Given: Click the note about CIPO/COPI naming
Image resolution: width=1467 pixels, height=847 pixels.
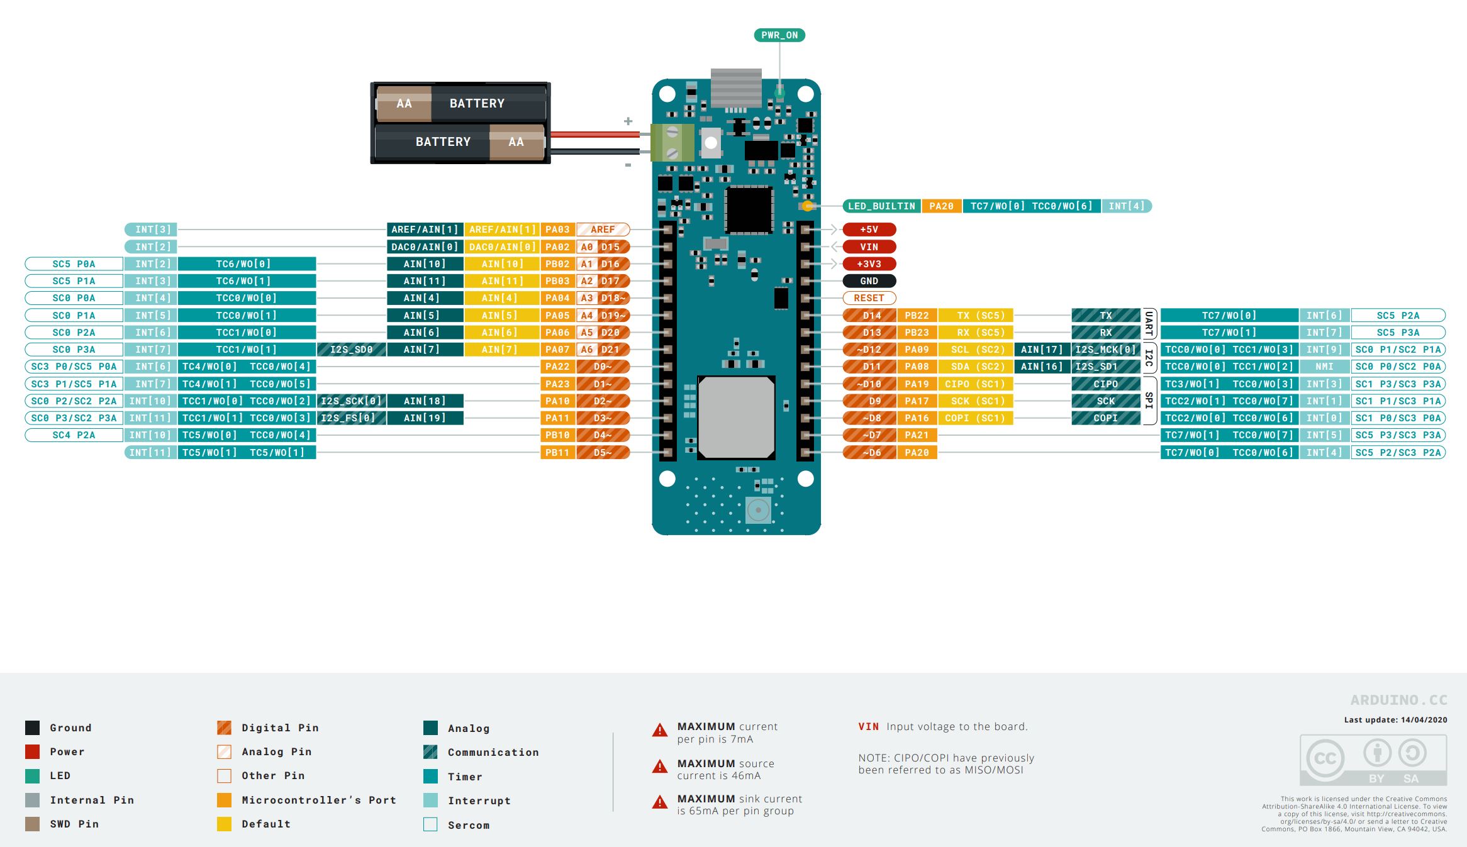Looking at the screenshot, I should (x=946, y=764).
